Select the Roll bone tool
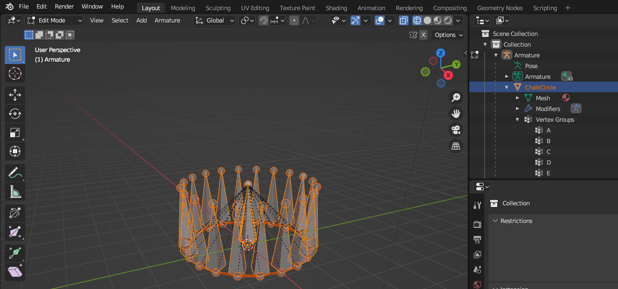Screen dimensions: 618x289 pyautogui.click(x=15, y=213)
